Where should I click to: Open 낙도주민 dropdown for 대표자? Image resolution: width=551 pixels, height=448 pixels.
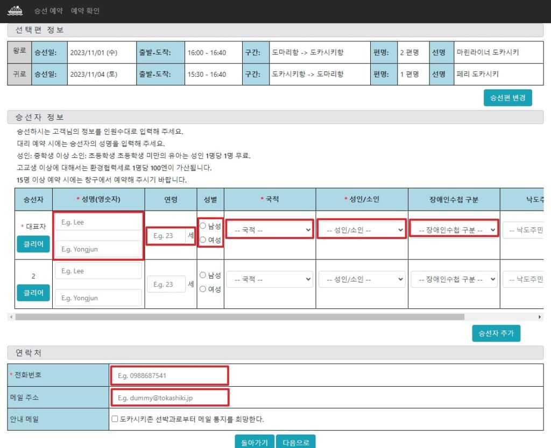(523, 230)
